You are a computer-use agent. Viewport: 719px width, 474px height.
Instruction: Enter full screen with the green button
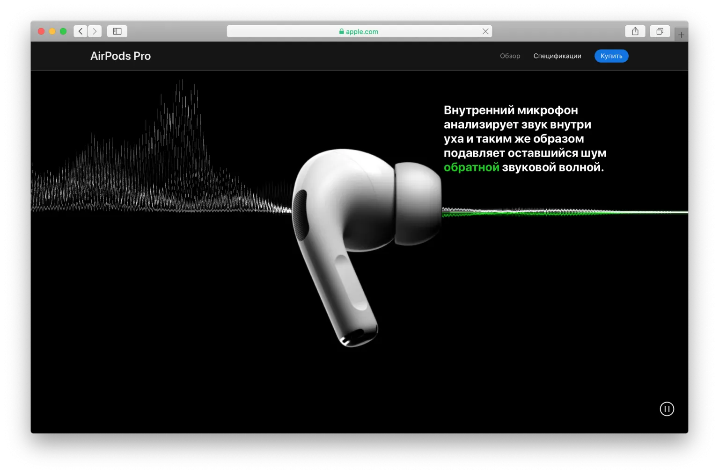coord(63,31)
